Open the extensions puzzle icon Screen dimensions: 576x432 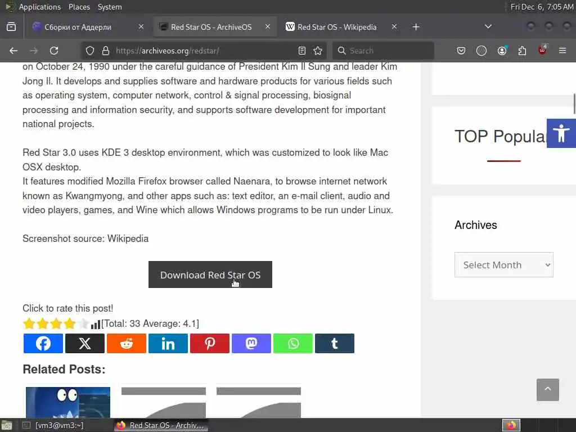[522, 51]
